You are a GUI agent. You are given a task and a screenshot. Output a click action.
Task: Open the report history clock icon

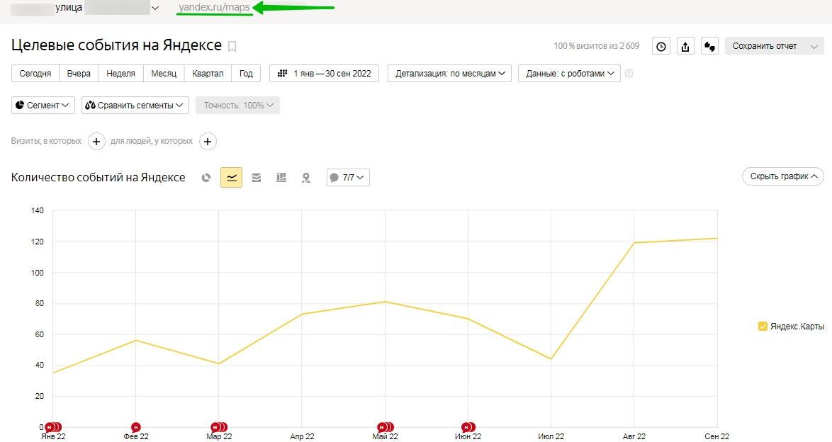pyautogui.click(x=660, y=46)
